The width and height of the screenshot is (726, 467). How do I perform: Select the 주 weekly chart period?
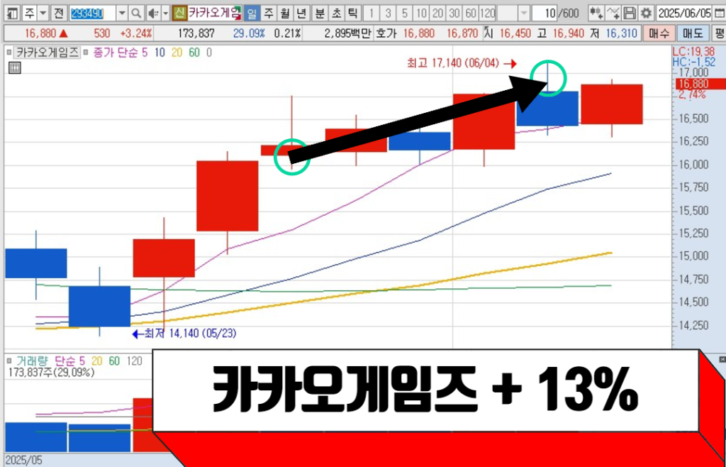[268, 13]
